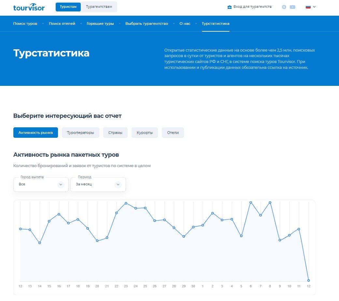Open the Dzen social icon
Image resolution: width=339 pixels, height=301 pixels.
pos(284,7)
